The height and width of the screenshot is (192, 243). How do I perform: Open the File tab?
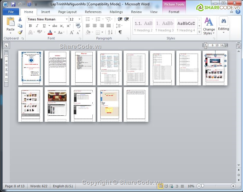(11, 12)
